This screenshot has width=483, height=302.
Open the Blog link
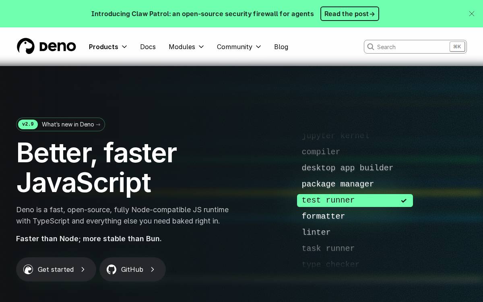tap(281, 47)
